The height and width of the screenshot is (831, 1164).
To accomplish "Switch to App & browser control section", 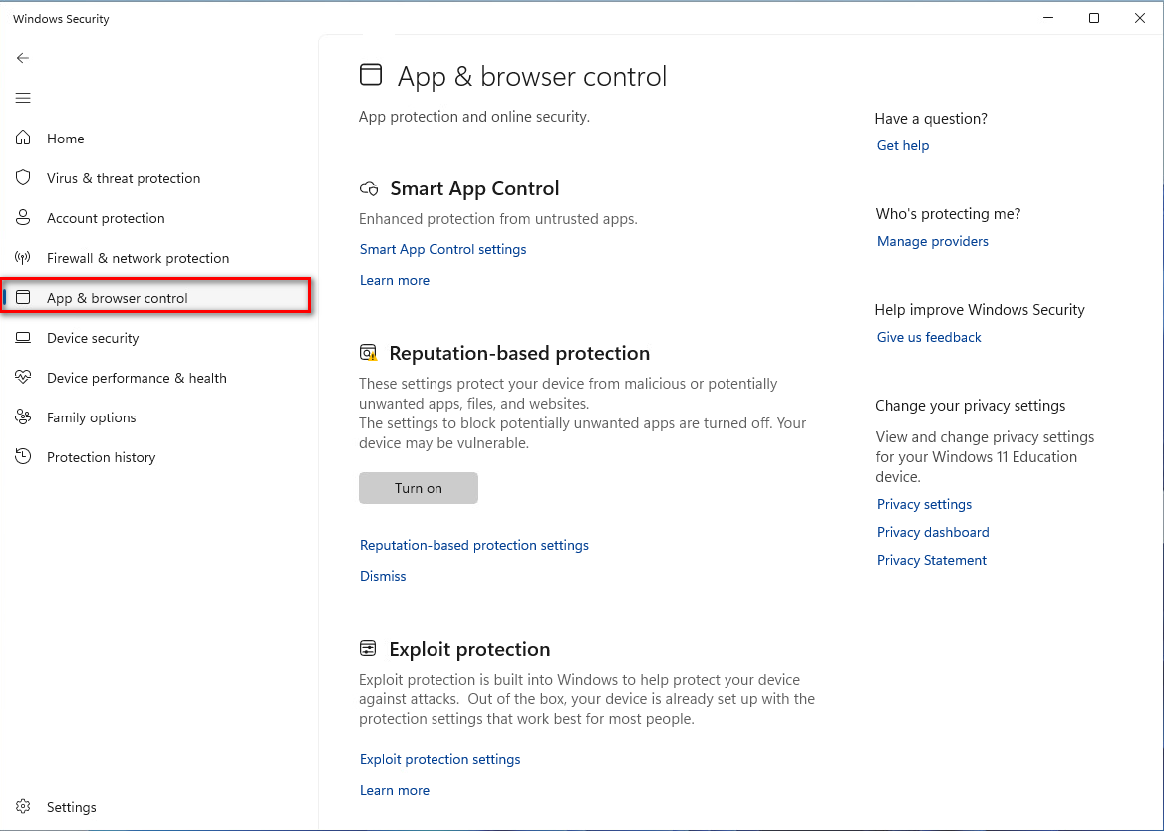I will click(118, 297).
